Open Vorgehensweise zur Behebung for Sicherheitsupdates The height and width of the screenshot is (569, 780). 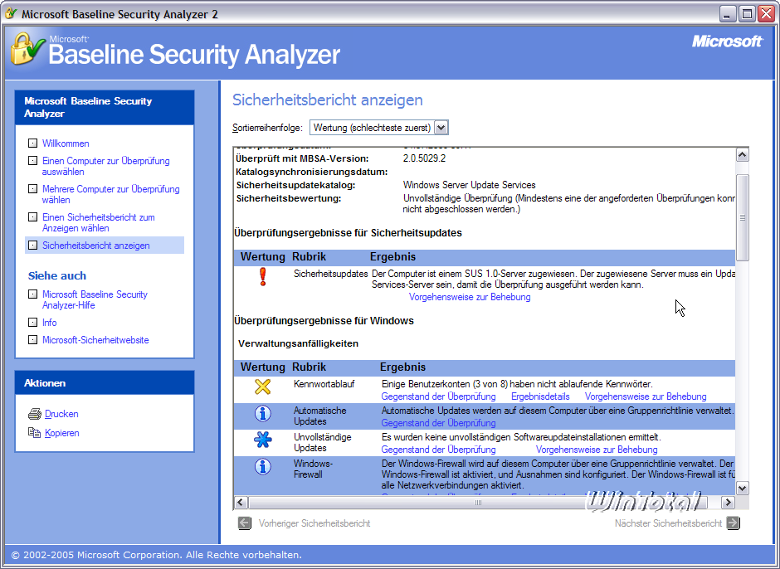click(x=470, y=297)
